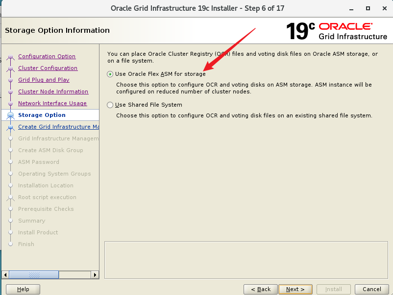
Task: Click the Oracle 19c Grid Infrastructure logo
Action: pyautogui.click(x=337, y=31)
